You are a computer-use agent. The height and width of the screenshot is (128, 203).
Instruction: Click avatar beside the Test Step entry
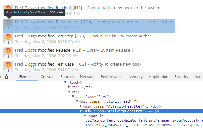coord(9,38)
